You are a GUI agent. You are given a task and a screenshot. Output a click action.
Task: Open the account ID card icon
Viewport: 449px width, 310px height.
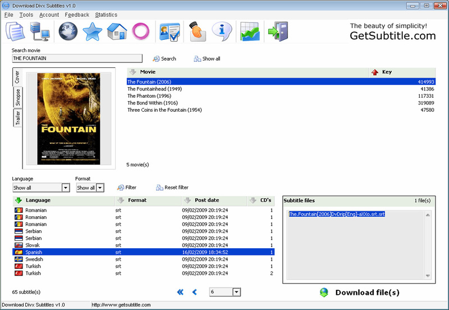coord(169,31)
